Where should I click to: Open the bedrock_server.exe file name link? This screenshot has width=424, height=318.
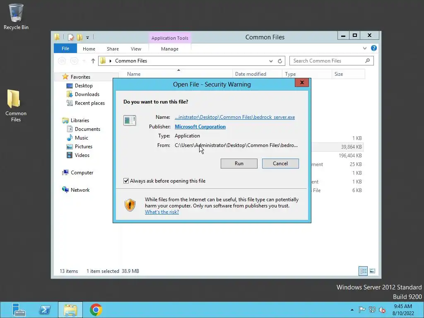point(235,117)
